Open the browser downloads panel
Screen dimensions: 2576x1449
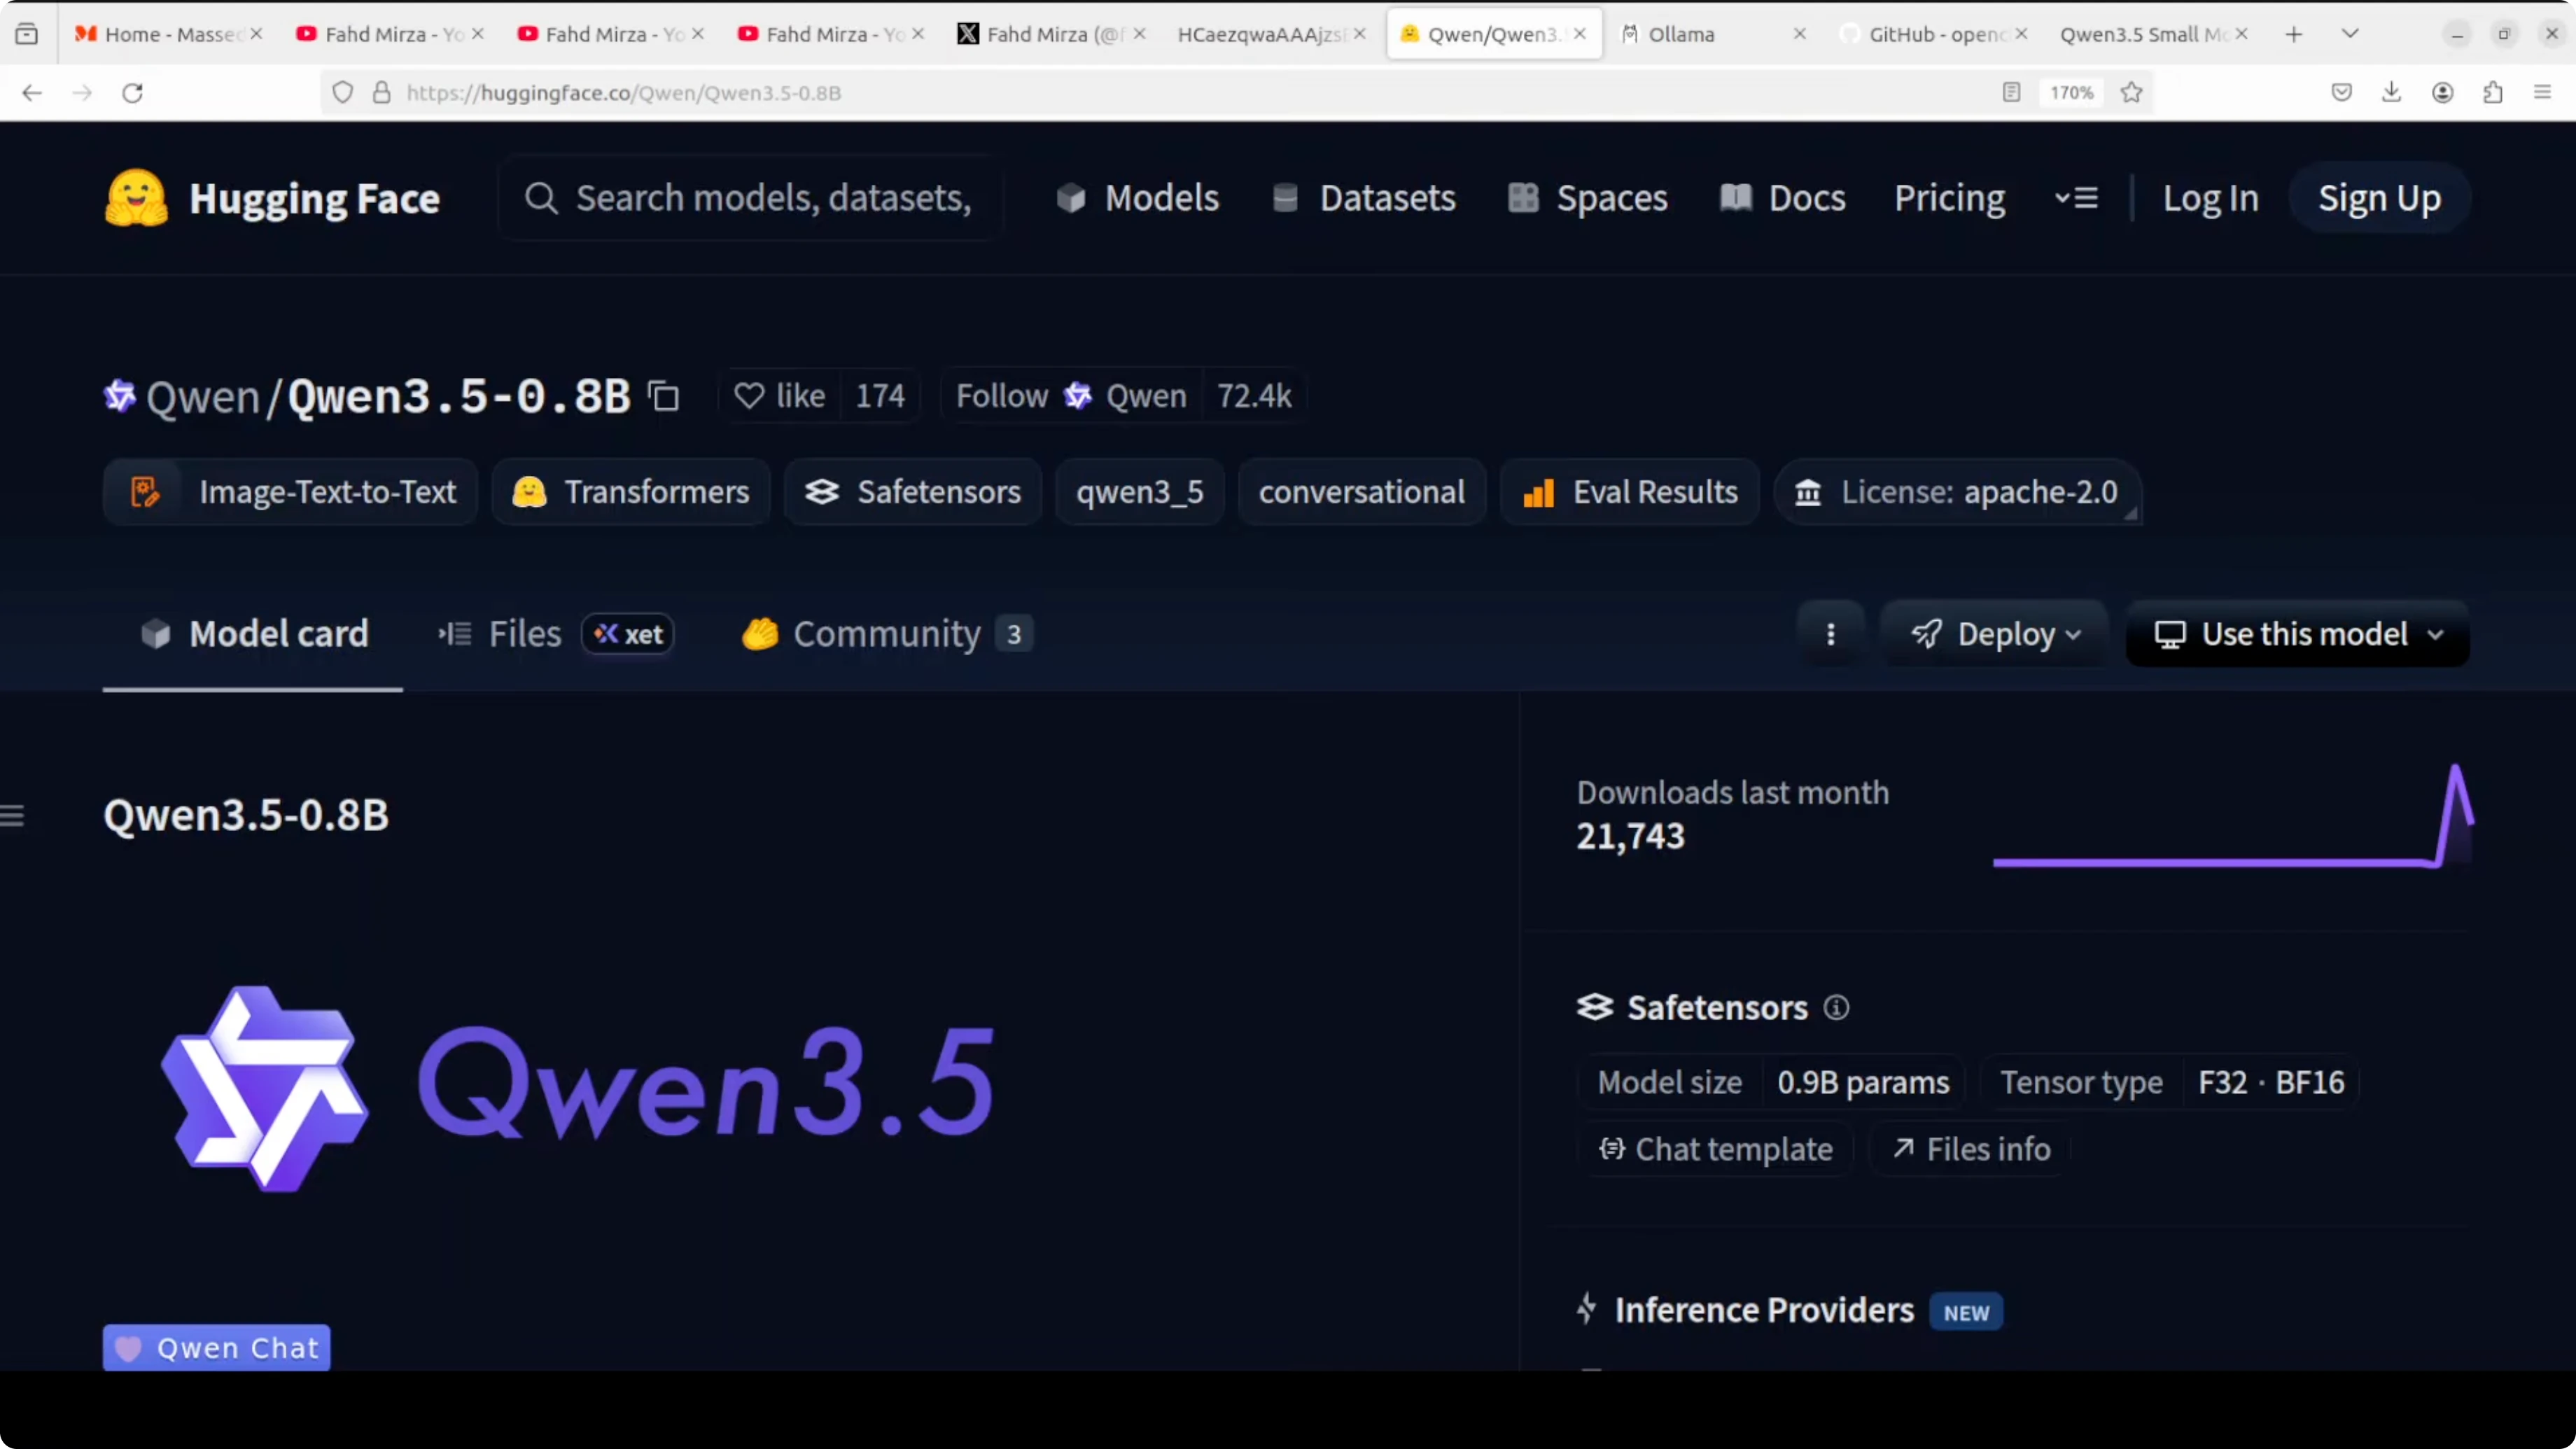point(2392,92)
